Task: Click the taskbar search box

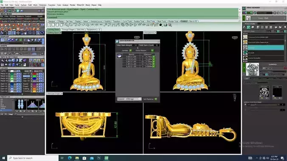Action: click(33, 158)
